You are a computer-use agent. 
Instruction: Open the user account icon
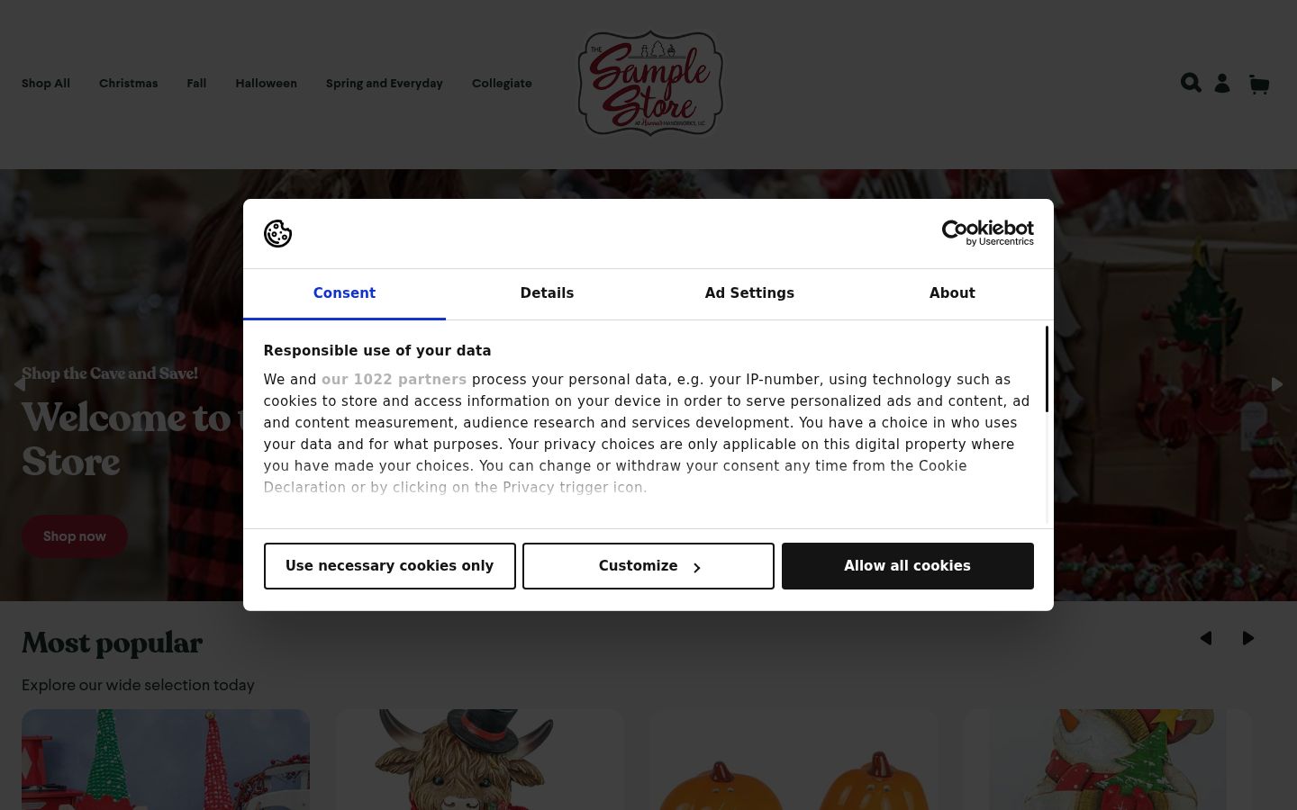pos(1222,84)
